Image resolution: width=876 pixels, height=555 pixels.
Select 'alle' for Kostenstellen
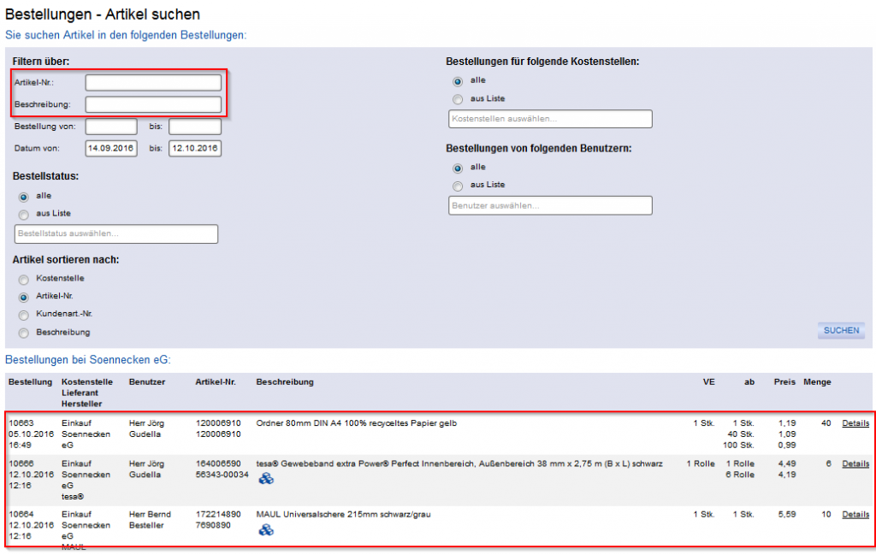click(x=458, y=81)
